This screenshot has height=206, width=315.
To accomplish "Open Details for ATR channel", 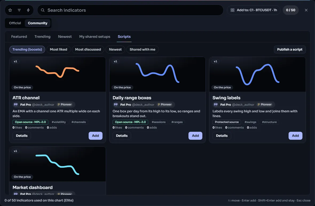I will coord(22,136).
